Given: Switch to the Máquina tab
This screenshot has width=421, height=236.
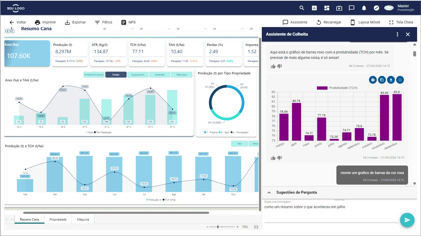Looking at the screenshot, I should click(x=83, y=220).
